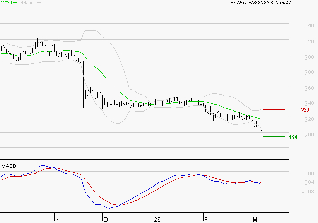Click the red 229 resistance value

click(x=305, y=110)
